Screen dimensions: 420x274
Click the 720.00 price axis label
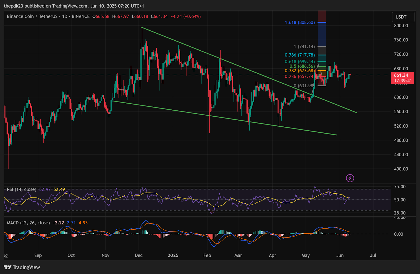[401, 54]
